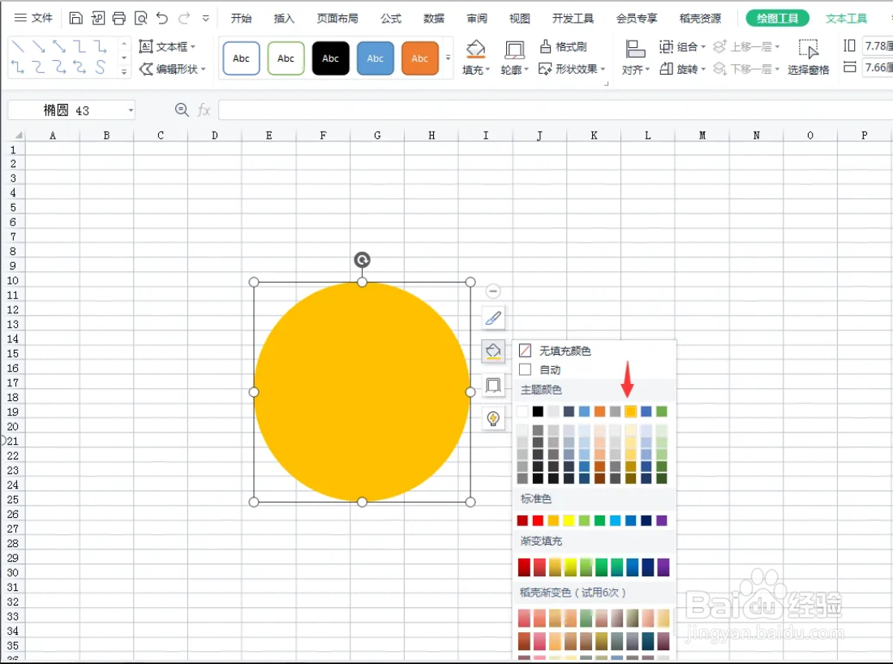The width and height of the screenshot is (893, 664).
Task: Click the fill bucket icon in ribbon
Action: pos(475,49)
